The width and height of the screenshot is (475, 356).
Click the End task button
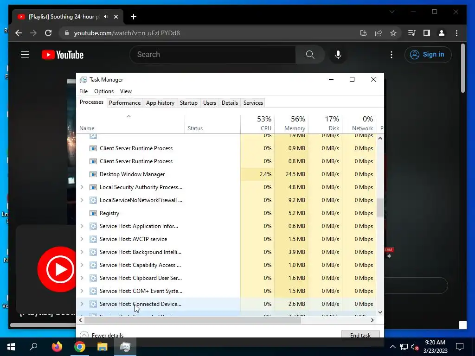[x=360, y=335]
